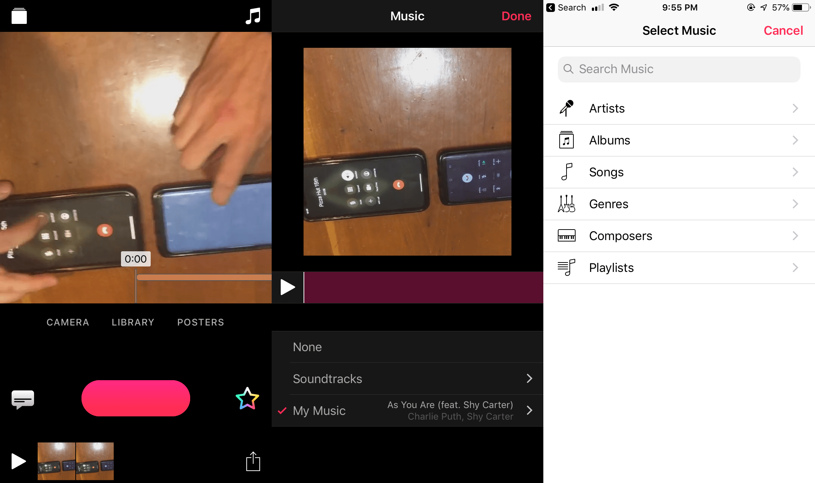Select the LIBRARY tab

point(133,322)
